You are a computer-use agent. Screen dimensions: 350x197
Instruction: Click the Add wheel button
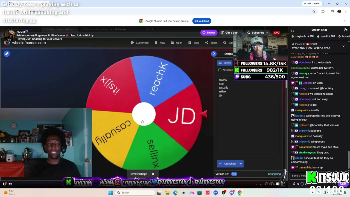(x=227, y=164)
